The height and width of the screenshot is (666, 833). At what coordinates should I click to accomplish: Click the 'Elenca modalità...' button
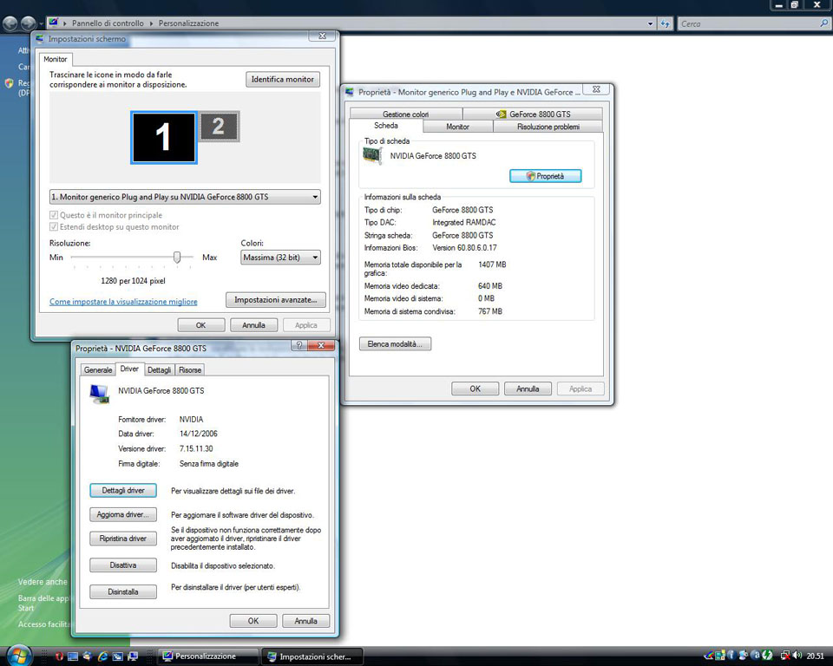(395, 344)
